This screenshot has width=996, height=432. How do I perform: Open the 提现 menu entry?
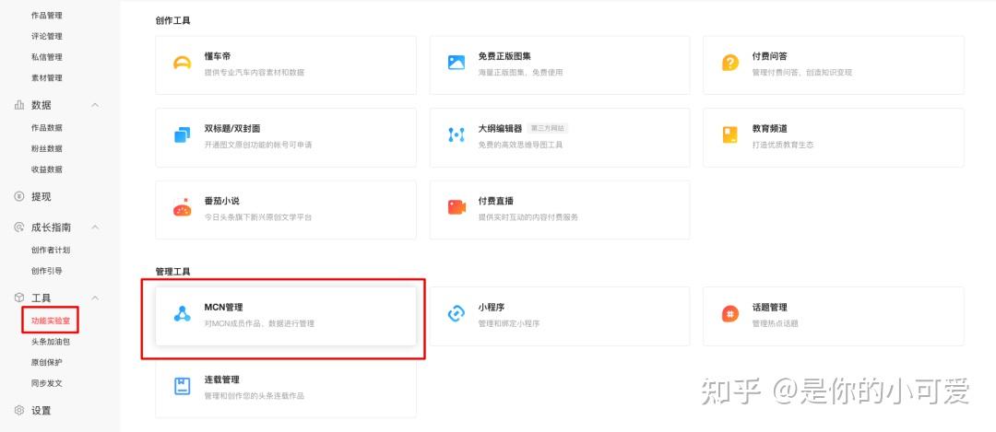[41, 196]
